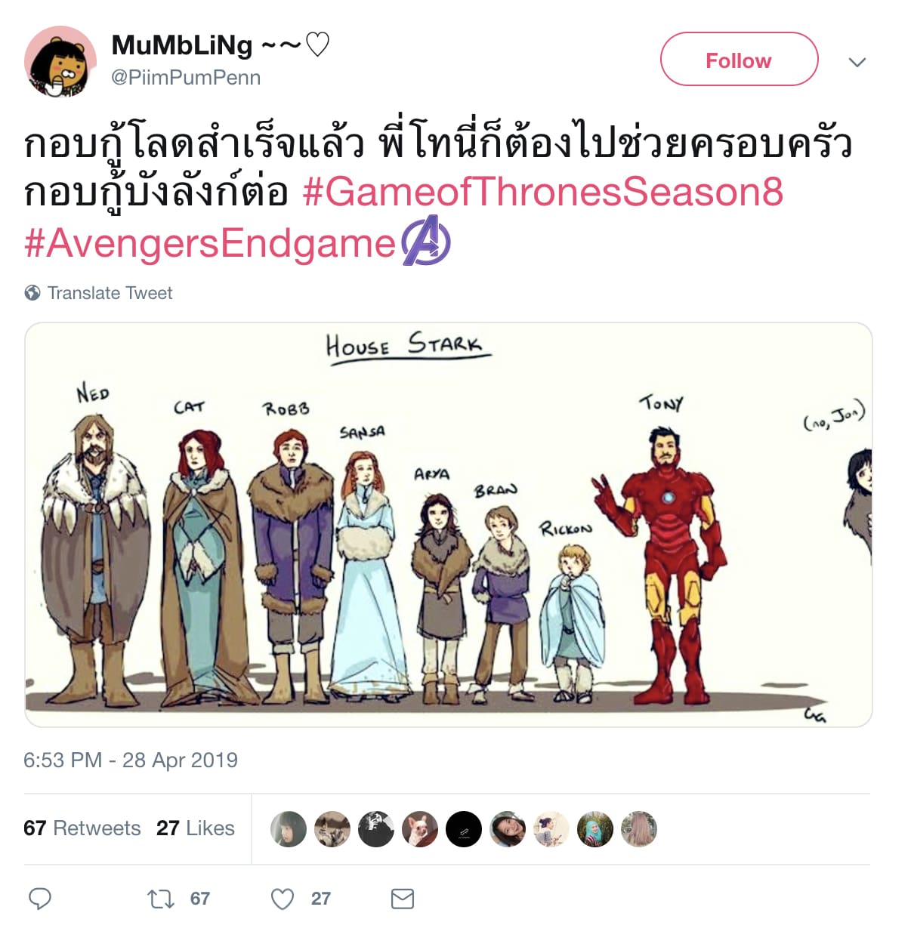This screenshot has height=950, width=911.
Task: Share tweet via envelope message icon
Action: coord(403,899)
